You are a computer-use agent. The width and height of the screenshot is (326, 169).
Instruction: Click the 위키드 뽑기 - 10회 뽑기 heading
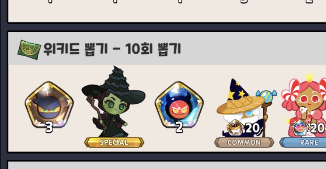click(x=112, y=50)
